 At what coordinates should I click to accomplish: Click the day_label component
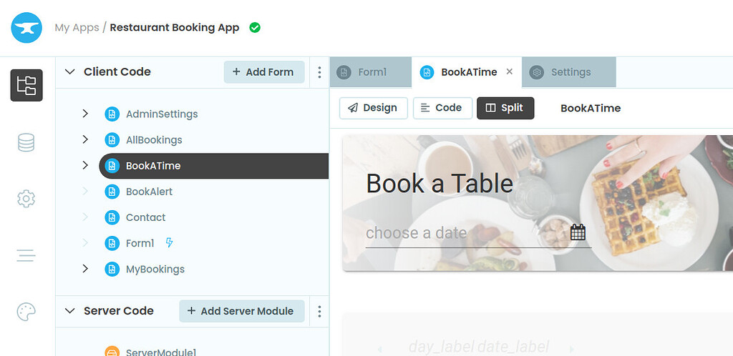coord(441,347)
